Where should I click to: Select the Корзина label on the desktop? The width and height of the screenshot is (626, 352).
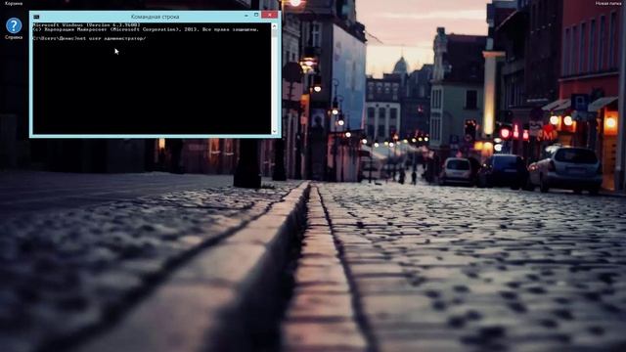(x=13, y=3)
